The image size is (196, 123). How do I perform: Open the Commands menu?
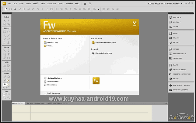click(x=51, y=4)
